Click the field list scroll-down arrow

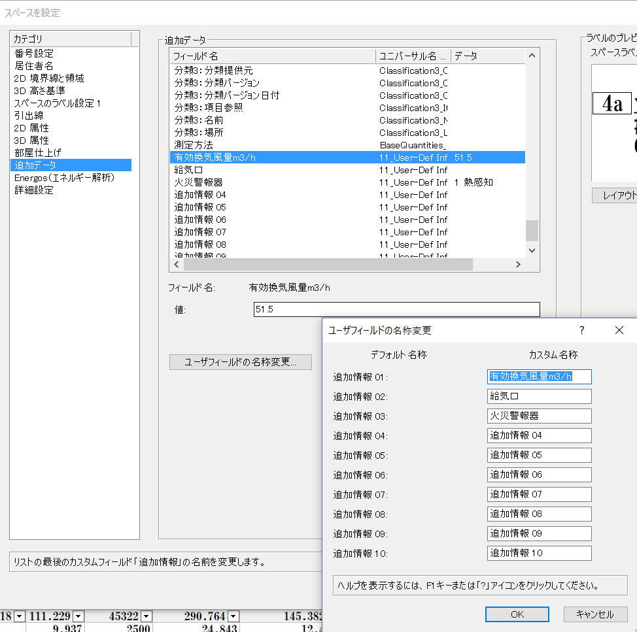(532, 250)
